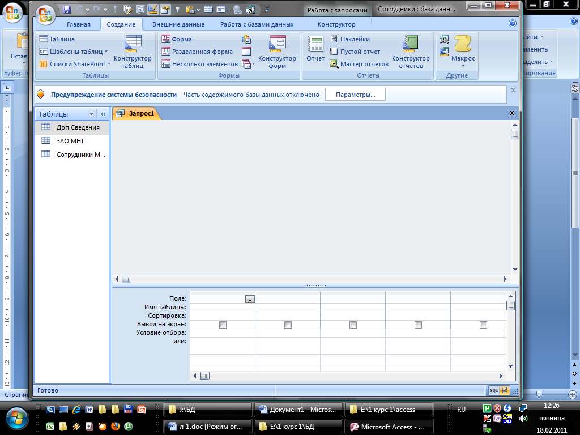
Task: Toggle Вывод на экран checkbox in third column
Action: pyautogui.click(x=353, y=325)
